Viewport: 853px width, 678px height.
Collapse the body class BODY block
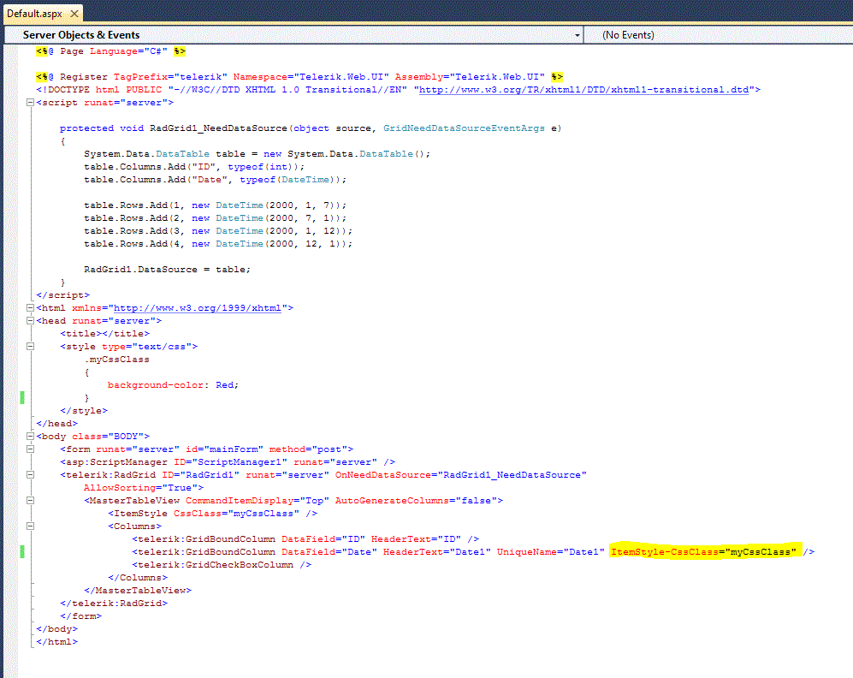point(31,437)
